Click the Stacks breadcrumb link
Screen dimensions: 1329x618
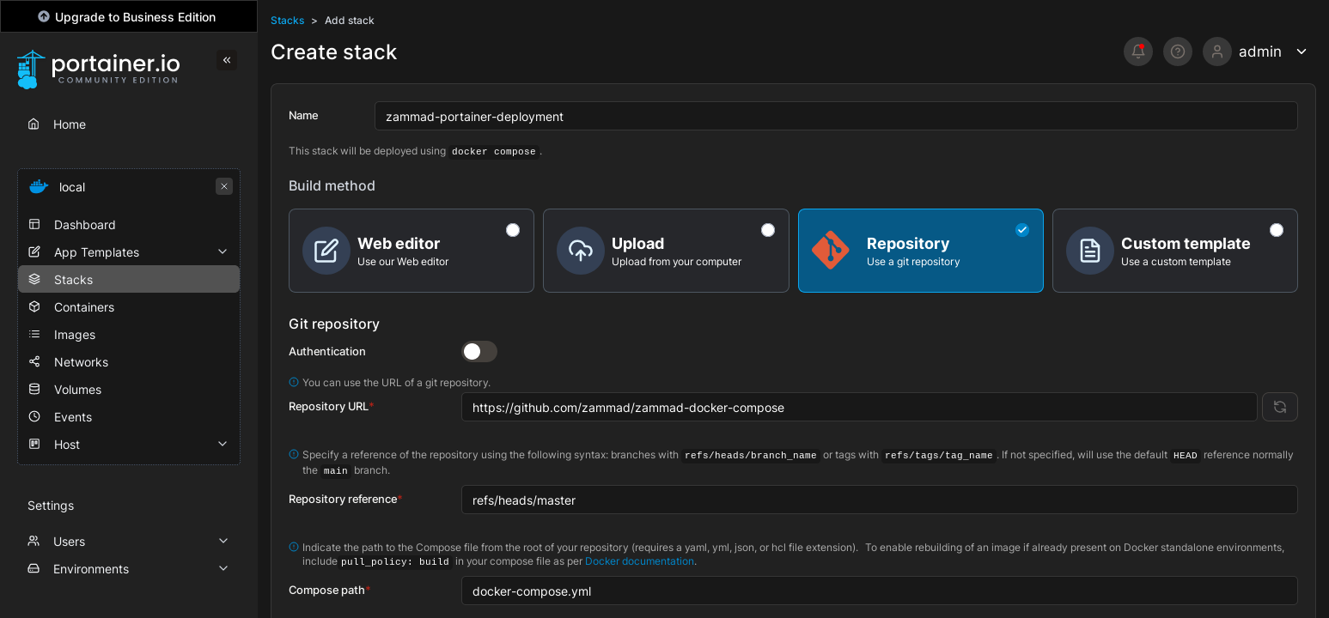pos(287,20)
